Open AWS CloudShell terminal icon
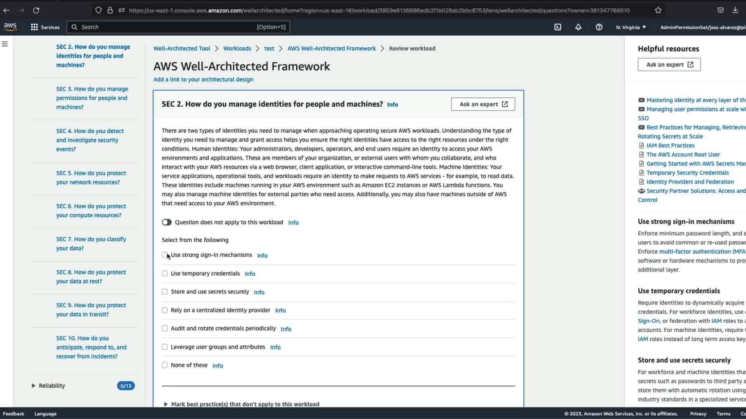 point(558,27)
